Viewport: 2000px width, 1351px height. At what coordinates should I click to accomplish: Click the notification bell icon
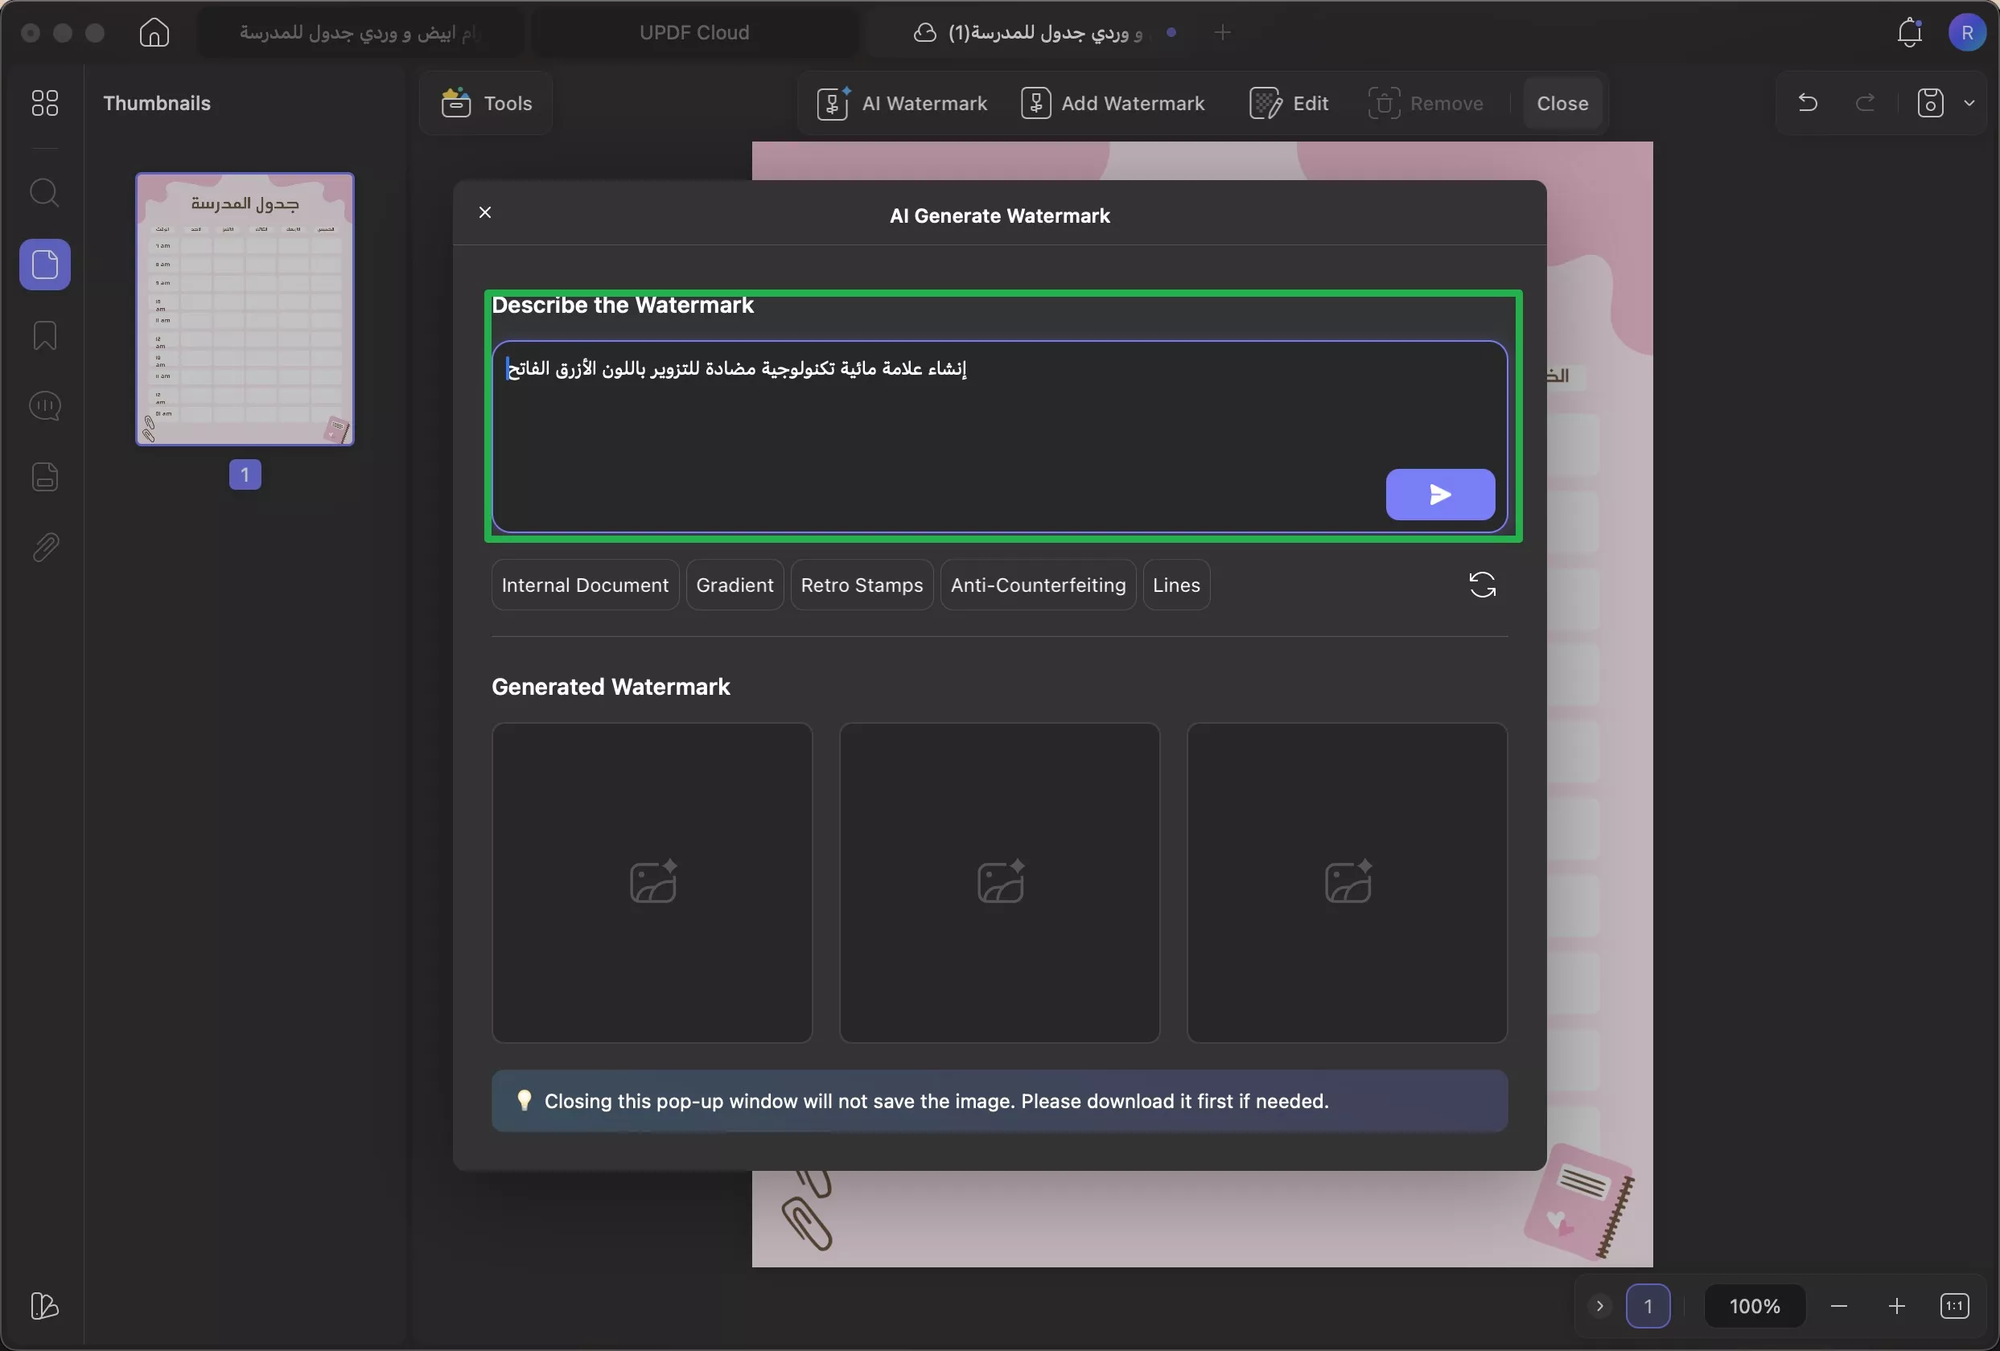(1909, 33)
